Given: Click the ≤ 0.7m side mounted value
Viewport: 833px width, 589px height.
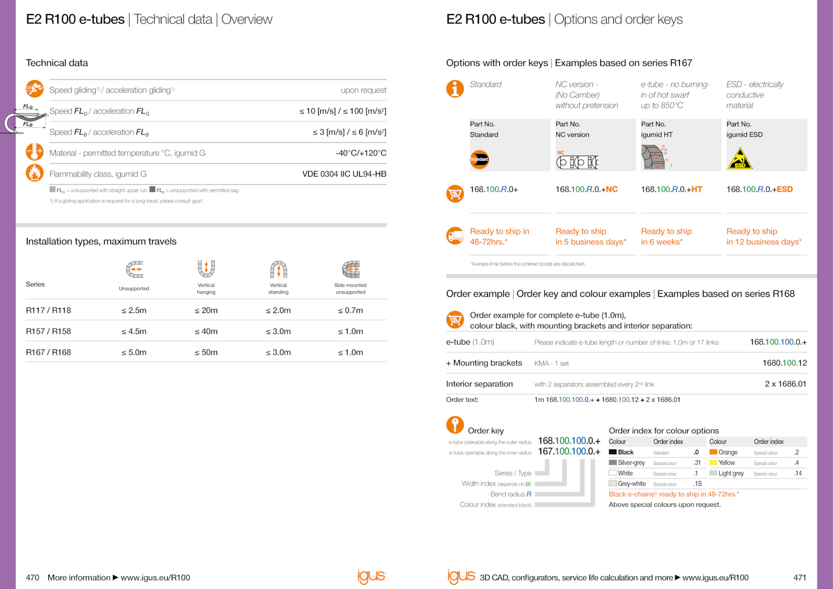Looking at the screenshot, I should (350, 310).
